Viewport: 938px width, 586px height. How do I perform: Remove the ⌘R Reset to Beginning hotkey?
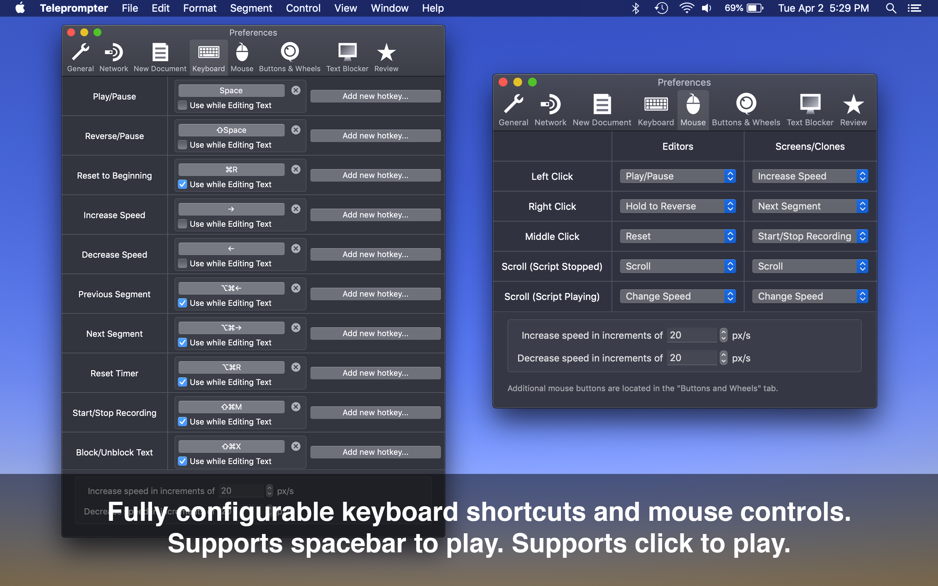tap(296, 169)
